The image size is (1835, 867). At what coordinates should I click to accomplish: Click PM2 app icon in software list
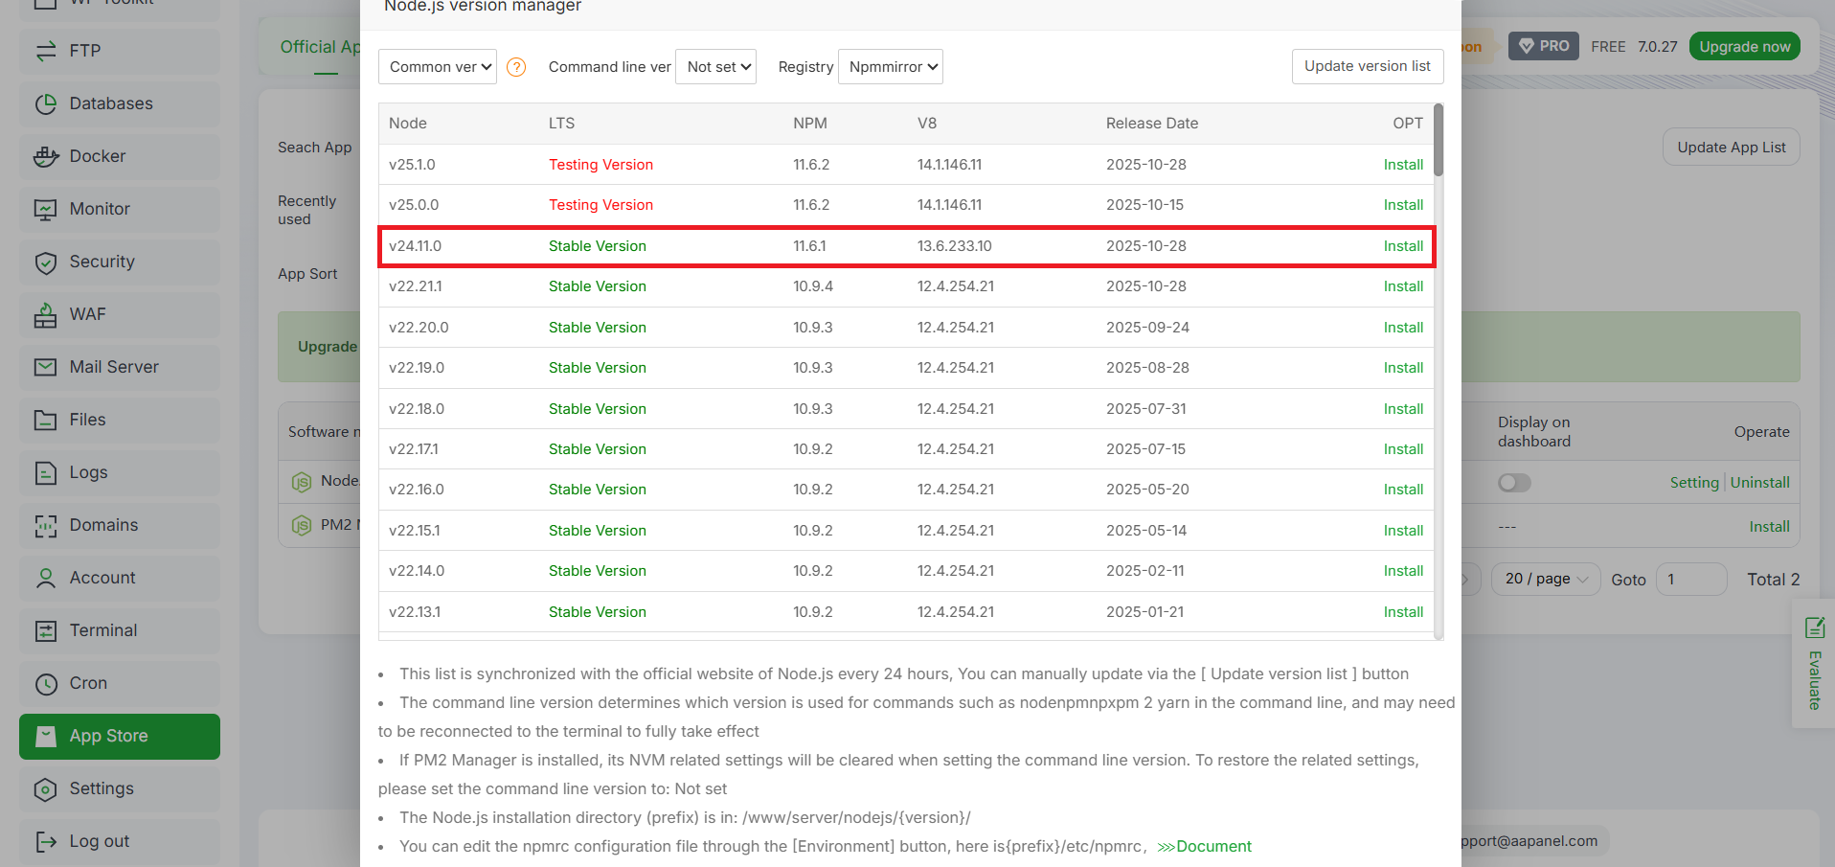[x=302, y=525]
